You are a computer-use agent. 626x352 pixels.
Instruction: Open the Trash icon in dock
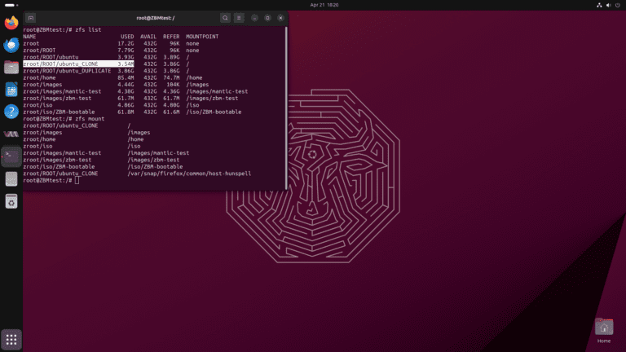tap(11, 201)
